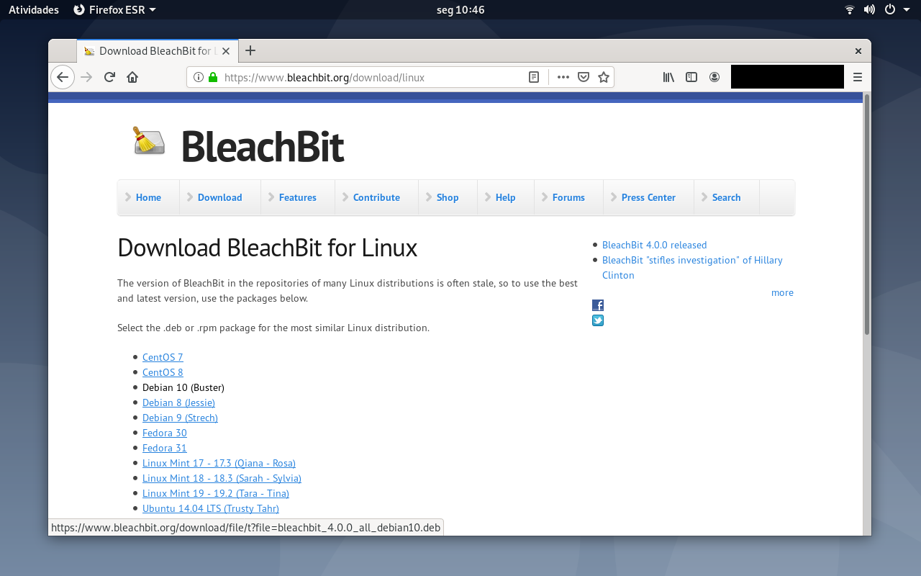Click the power icon in the top bar
The height and width of the screenshot is (576, 921).
pos(889,9)
